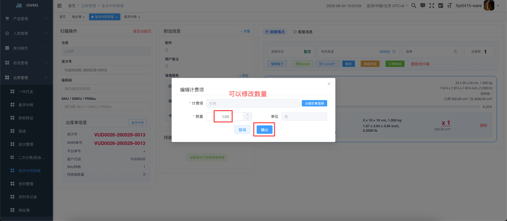Focus the SKU / GSKU / FNSku input
The image size is (507, 221).
click(x=106, y=107)
